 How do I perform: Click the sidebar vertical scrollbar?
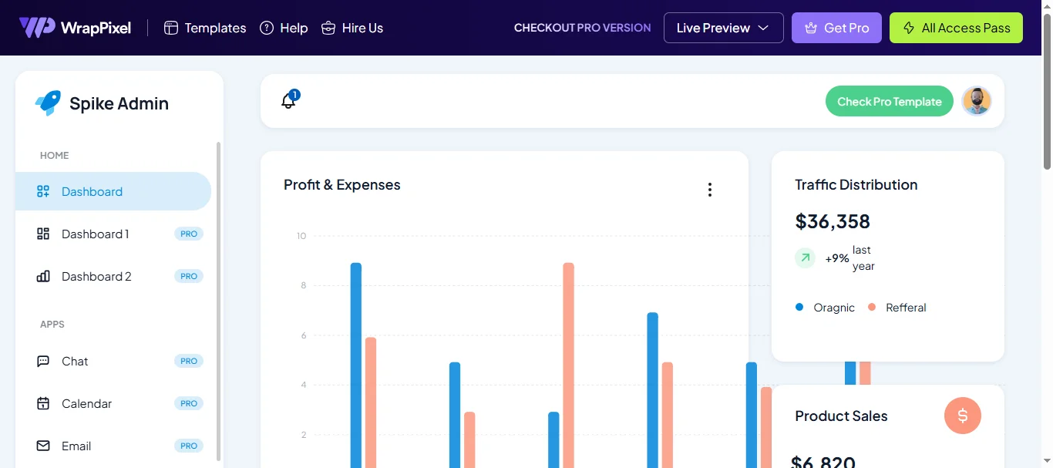pyautogui.click(x=218, y=301)
